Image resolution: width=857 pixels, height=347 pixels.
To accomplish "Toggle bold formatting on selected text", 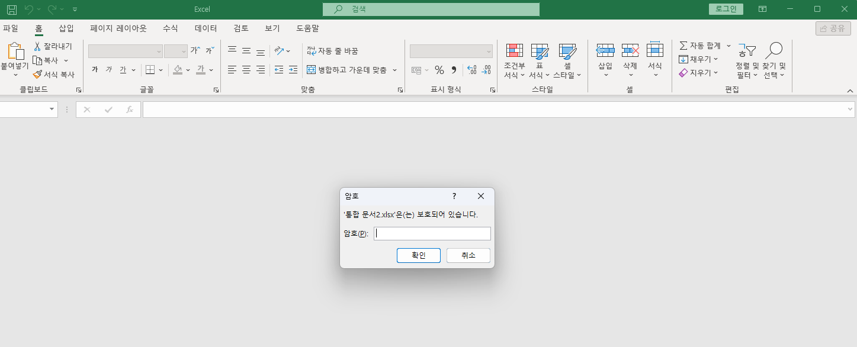I will coord(94,69).
